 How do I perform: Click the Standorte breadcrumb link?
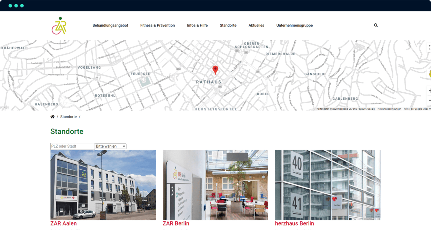(69, 117)
